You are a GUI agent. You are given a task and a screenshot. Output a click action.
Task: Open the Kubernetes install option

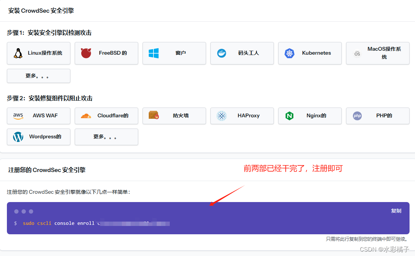point(310,53)
